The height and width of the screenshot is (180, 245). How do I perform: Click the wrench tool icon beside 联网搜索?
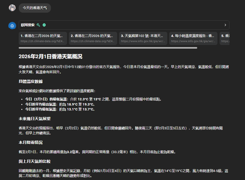(x=38, y=25)
